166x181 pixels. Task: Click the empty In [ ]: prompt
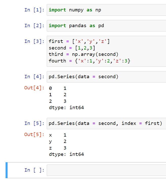[34, 170]
